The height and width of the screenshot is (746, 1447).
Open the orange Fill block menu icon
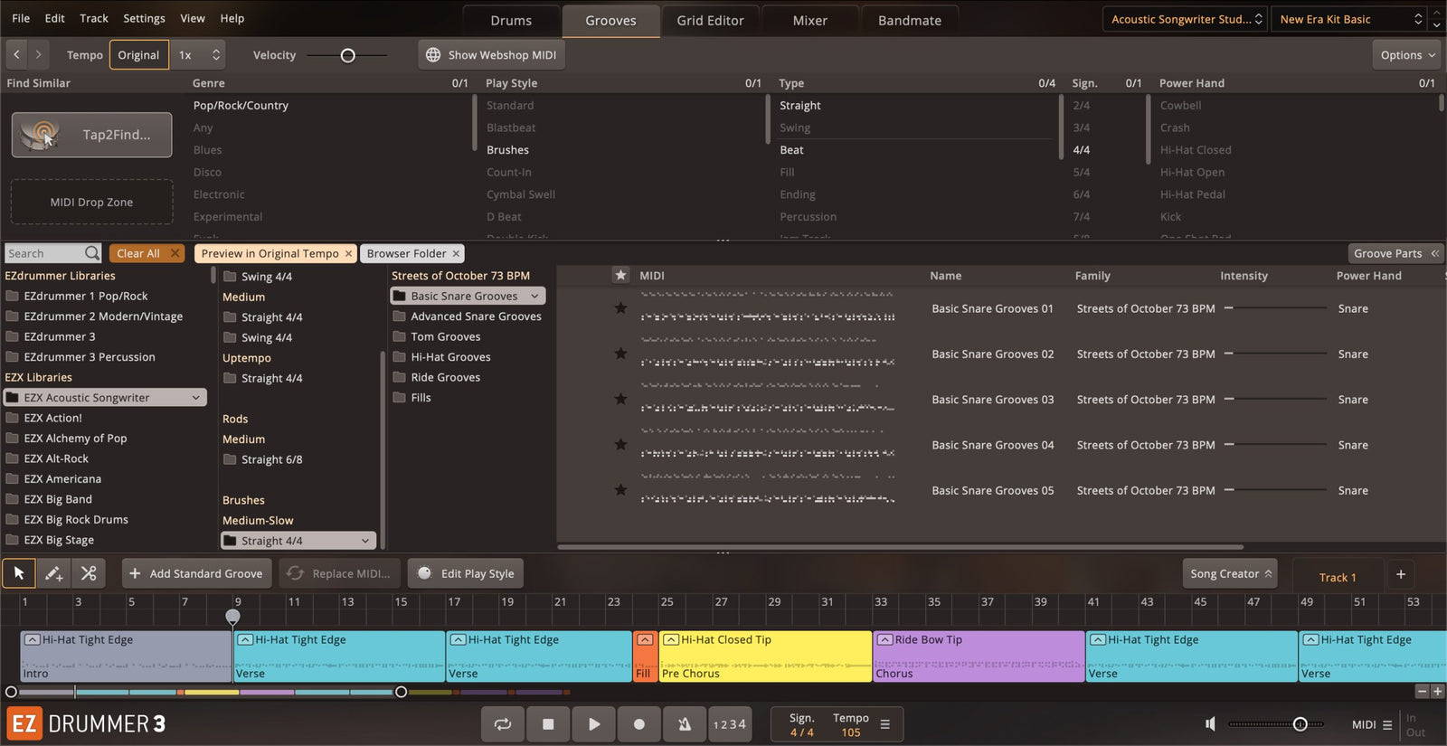[x=645, y=639]
